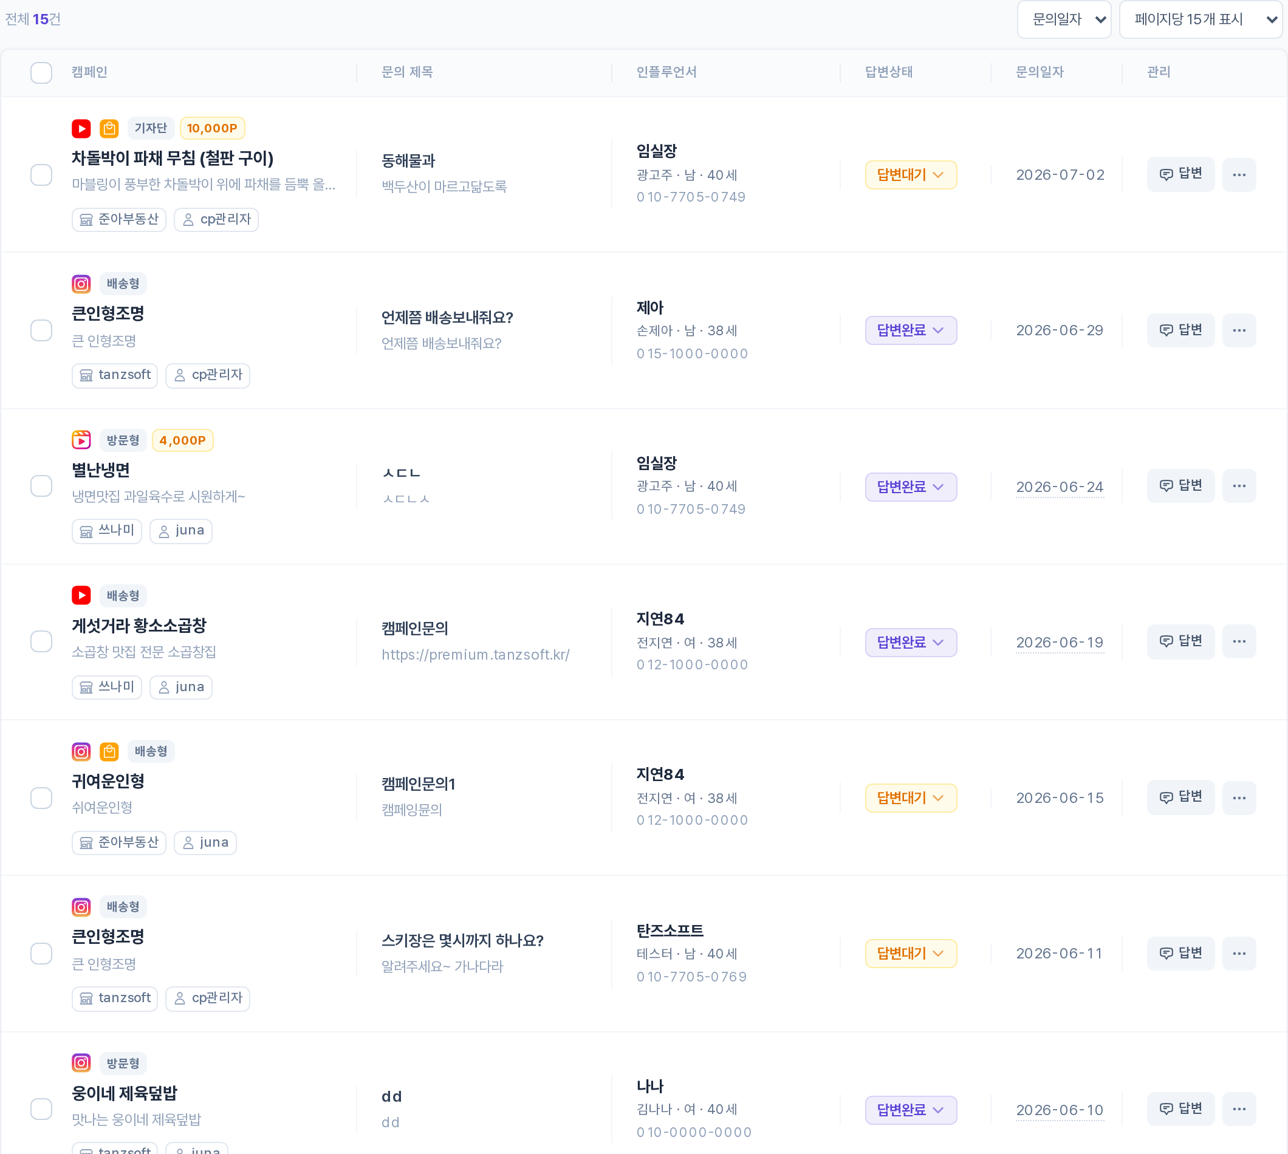Toggle the select-all checkbox in table header
1288x1154 pixels.
point(41,73)
